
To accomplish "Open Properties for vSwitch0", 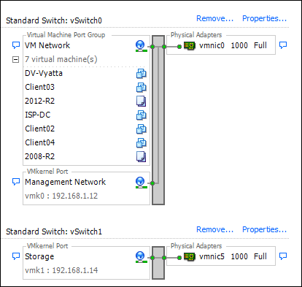I will click(265, 18).
